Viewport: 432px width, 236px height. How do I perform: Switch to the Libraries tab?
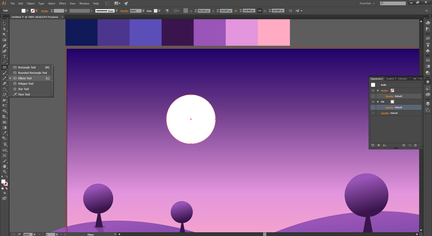[403, 79]
